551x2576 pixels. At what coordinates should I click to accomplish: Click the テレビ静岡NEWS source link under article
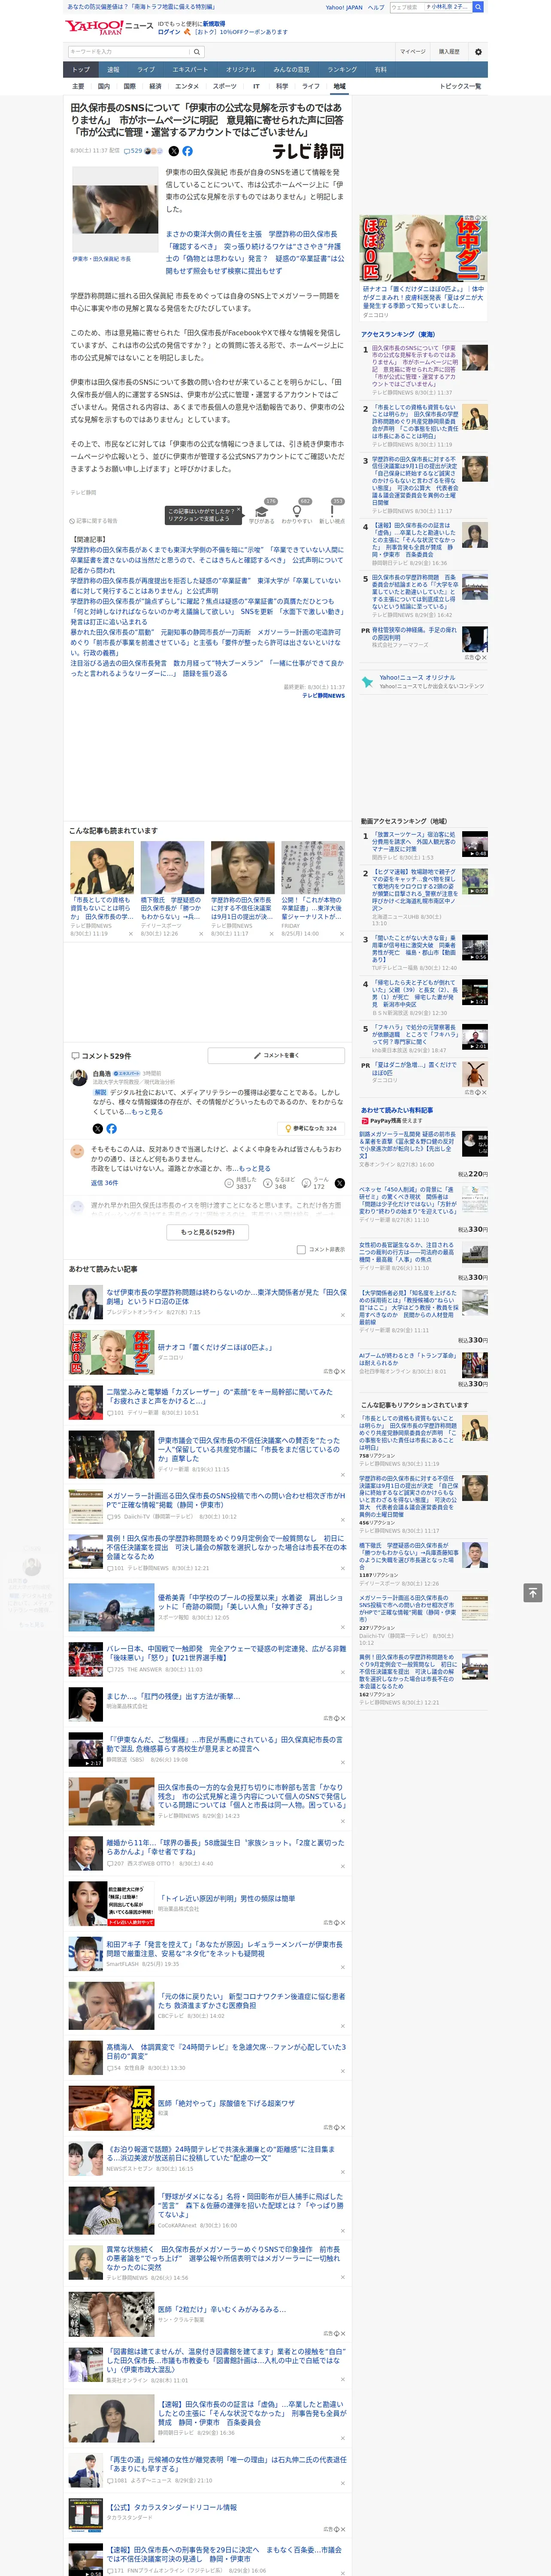pyautogui.click(x=323, y=695)
